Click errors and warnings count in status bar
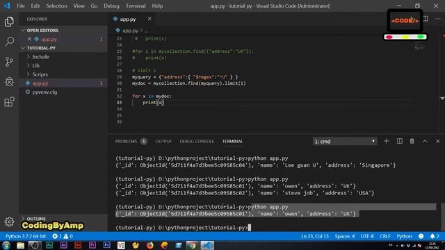445x250 pixels. pyautogui.click(x=63, y=236)
